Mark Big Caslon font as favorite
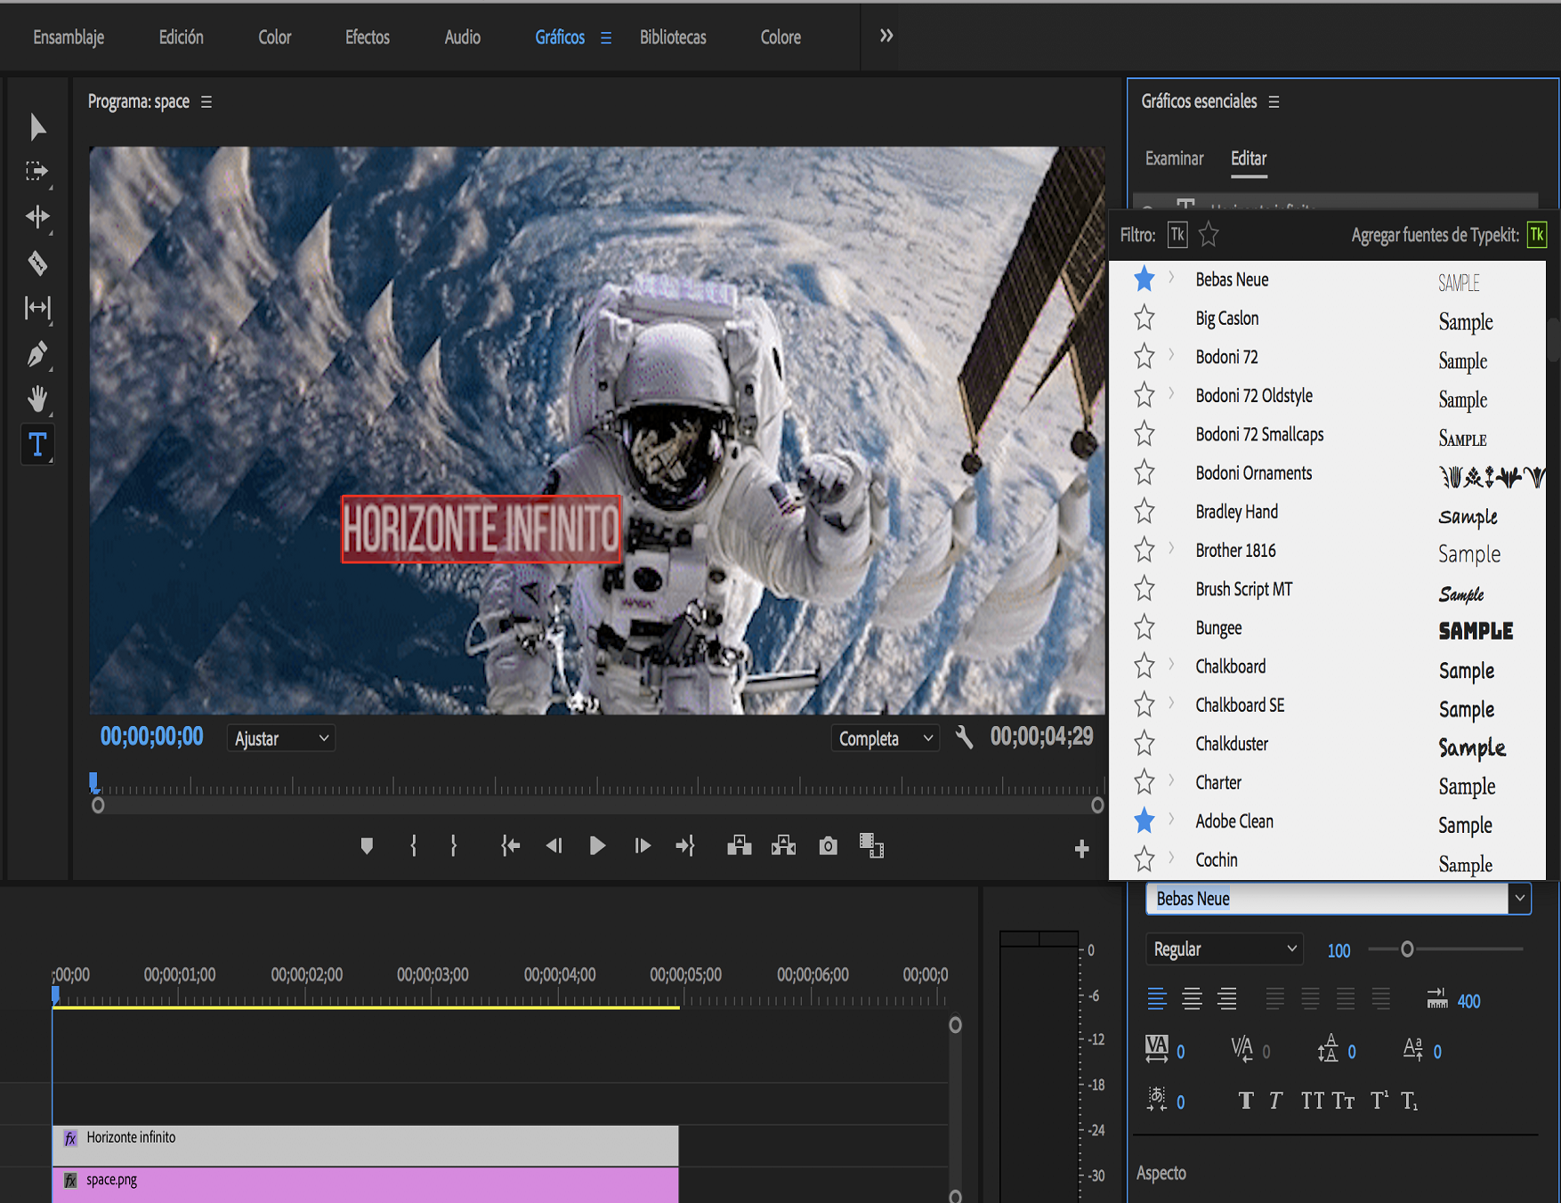Viewport: 1561px width, 1203px height. (1144, 318)
